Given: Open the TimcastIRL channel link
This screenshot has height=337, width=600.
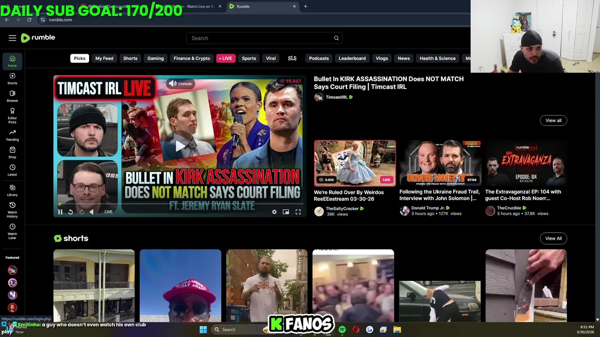Looking at the screenshot, I should [x=337, y=97].
